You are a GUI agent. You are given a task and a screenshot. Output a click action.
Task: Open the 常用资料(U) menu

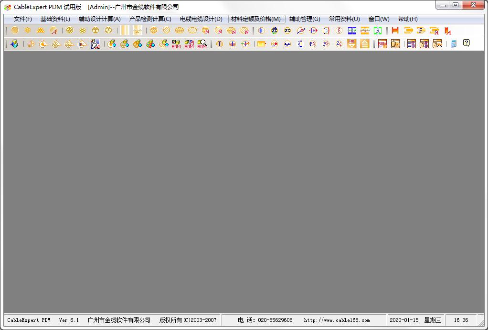(x=344, y=19)
